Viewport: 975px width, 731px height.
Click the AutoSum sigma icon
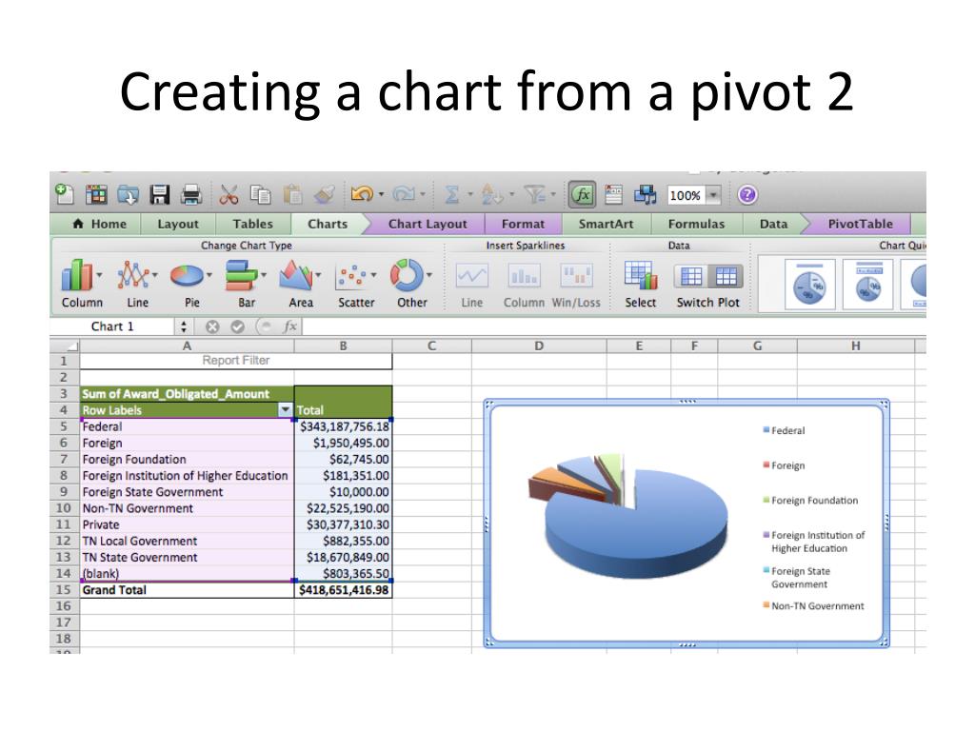coord(452,195)
